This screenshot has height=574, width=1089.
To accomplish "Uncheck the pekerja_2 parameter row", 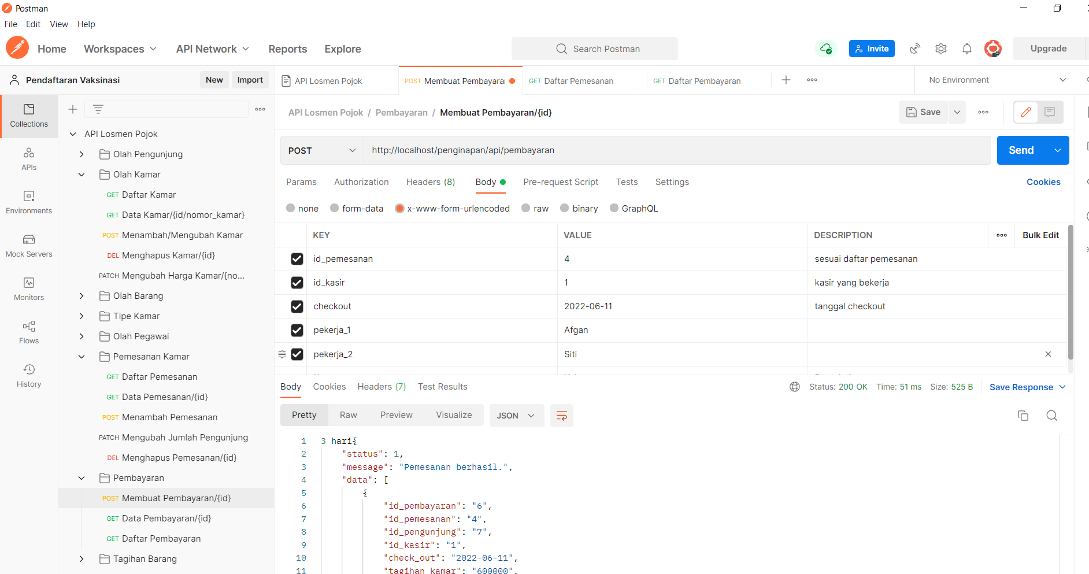I will click(297, 354).
